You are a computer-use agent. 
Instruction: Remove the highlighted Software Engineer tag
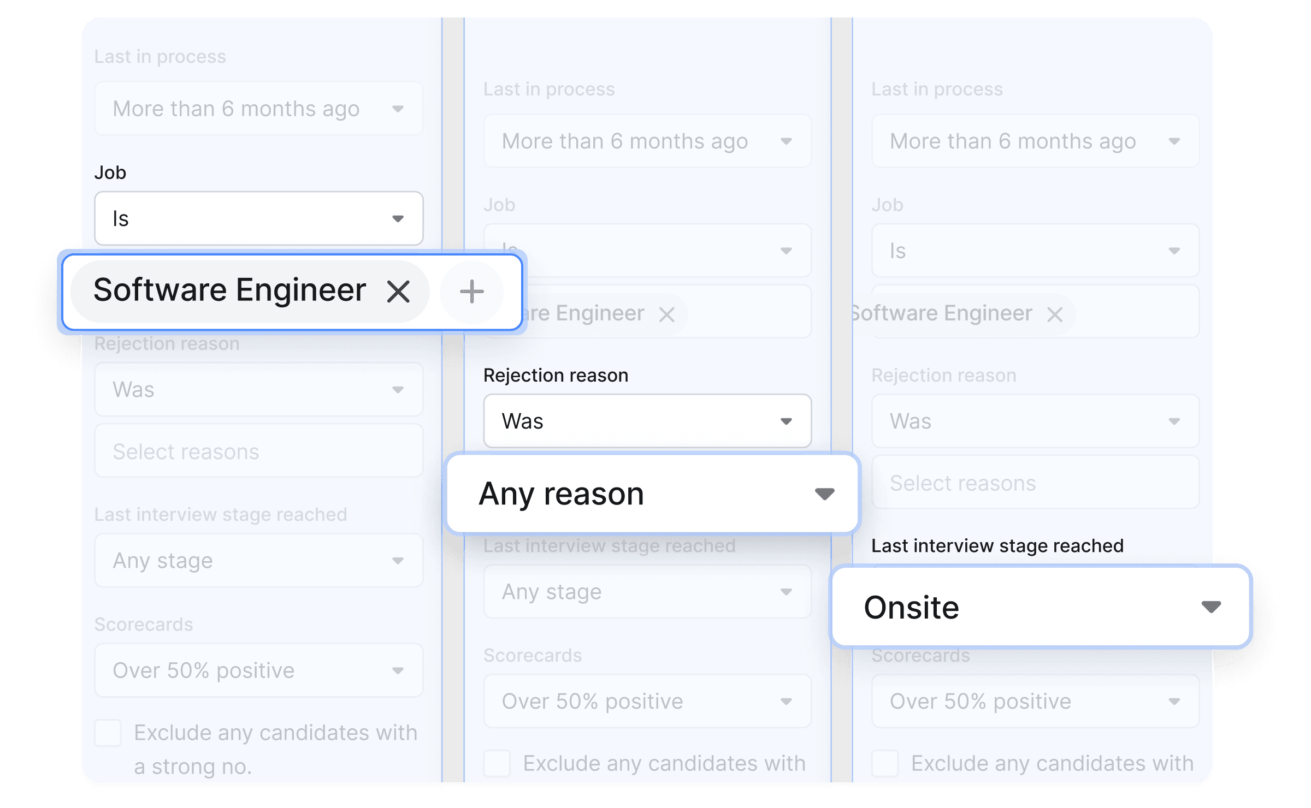point(398,292)
